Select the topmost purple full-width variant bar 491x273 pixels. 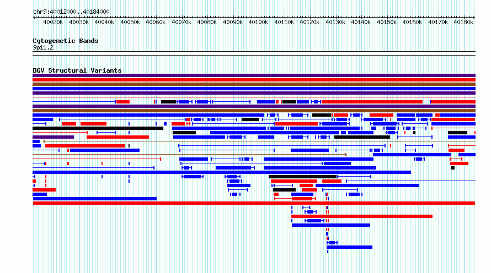(254, 75)
